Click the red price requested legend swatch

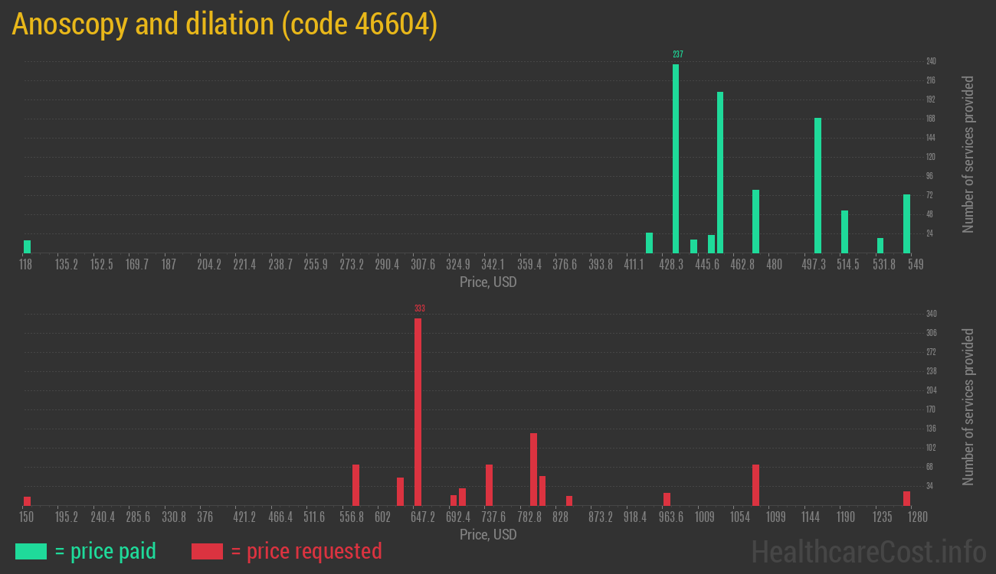(207, 551)
